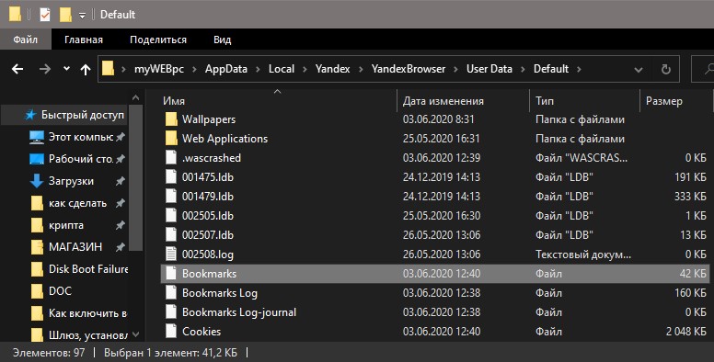This screenshot has width=714, height=362.
Task: Click AppData in the address path
Action: coord(225,69)
